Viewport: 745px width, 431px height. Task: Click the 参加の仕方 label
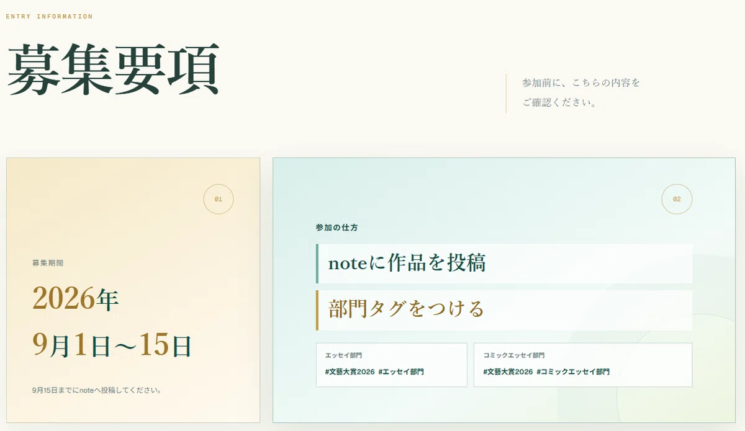[x=336, y=228]
